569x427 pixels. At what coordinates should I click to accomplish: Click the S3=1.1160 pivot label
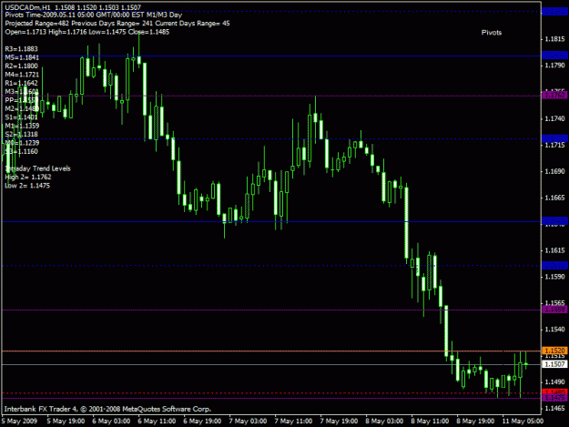coord(22,151)
